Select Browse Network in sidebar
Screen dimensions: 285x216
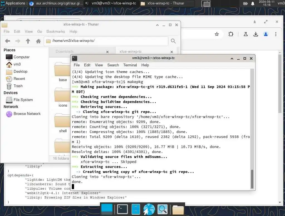[x=23, y=114]
